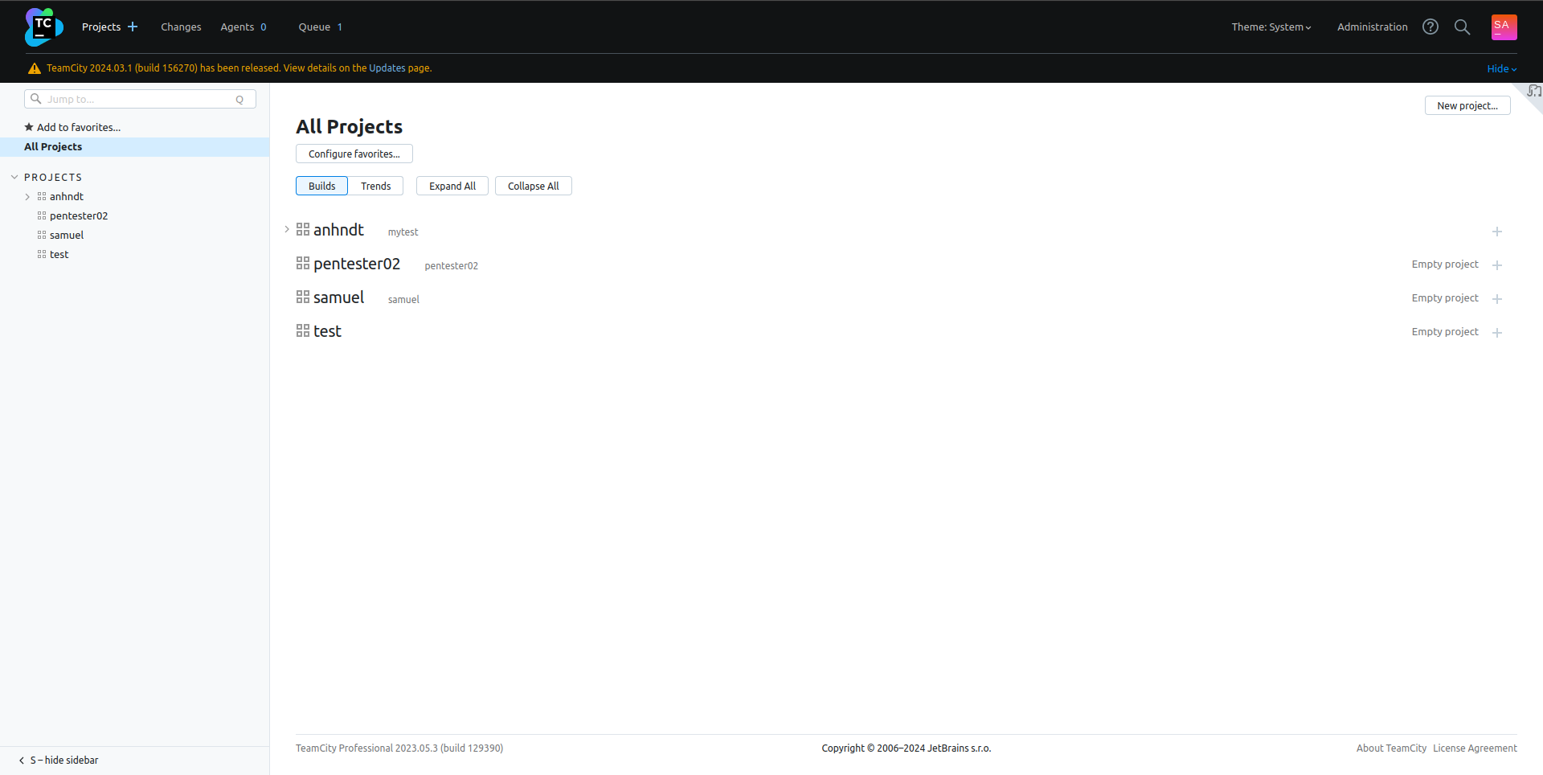Open the License Agreement link
This screenshot has height=775, width=1543.
coord(1475,748)
